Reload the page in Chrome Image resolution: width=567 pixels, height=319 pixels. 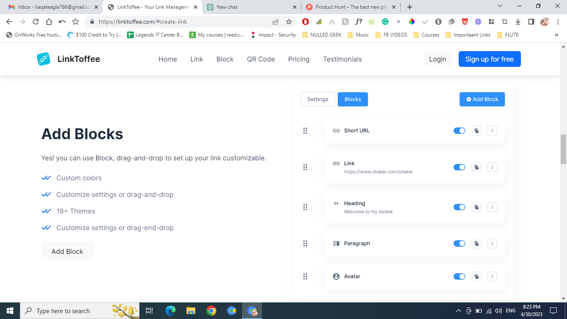click(36, 22)
